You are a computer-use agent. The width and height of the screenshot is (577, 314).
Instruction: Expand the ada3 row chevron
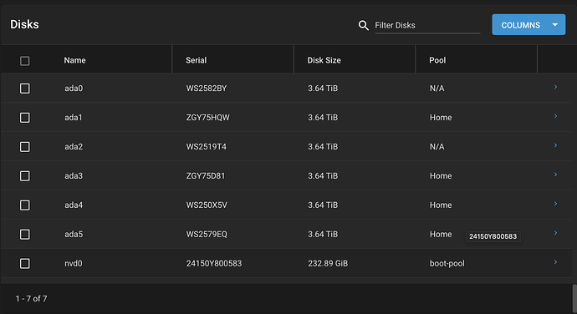[555, 175]
